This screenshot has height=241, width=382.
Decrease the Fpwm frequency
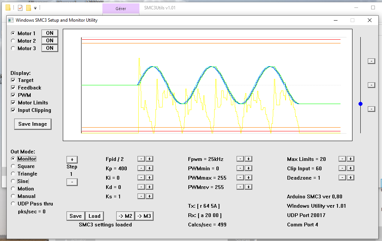click(240, 159)
